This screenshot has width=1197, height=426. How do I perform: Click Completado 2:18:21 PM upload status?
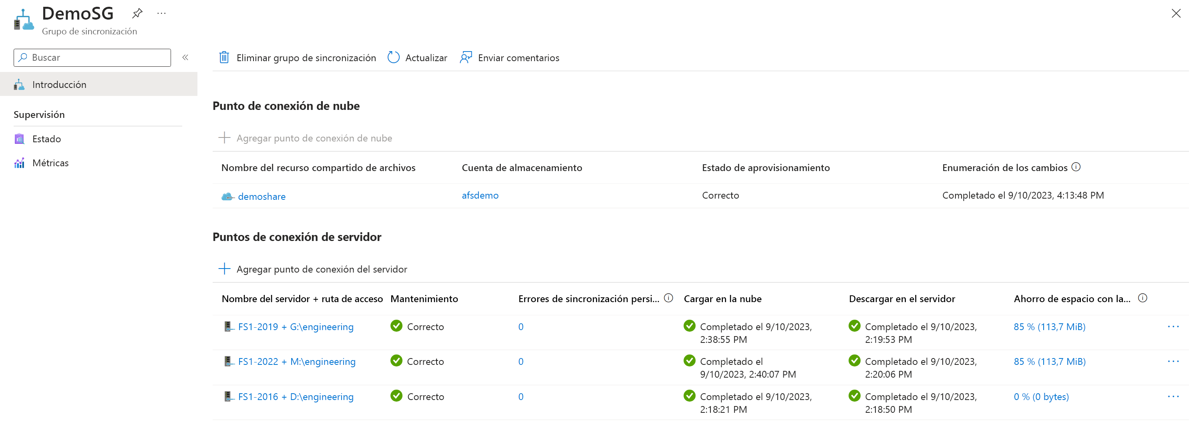756,403
